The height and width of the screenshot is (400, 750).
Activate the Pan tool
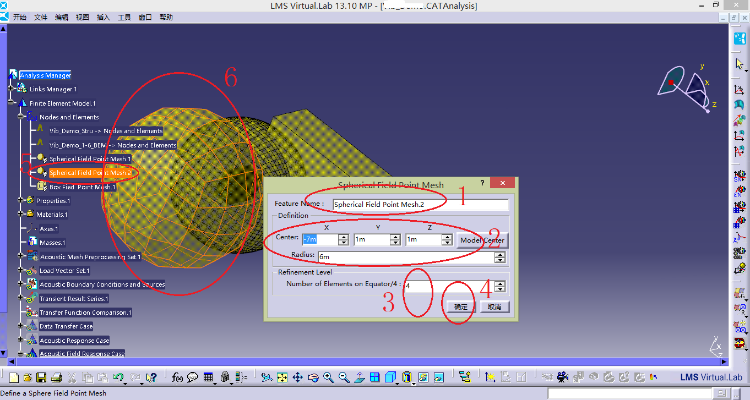(x=297, y=377)
